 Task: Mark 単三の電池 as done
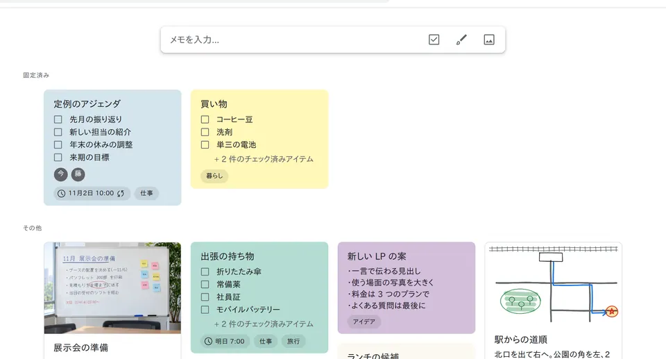(x=205, y=144)
